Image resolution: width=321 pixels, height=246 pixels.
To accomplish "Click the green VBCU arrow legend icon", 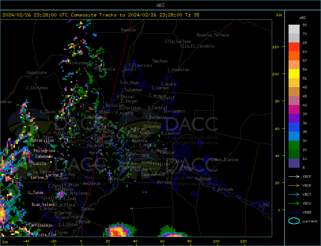I will tap(294, 204).
